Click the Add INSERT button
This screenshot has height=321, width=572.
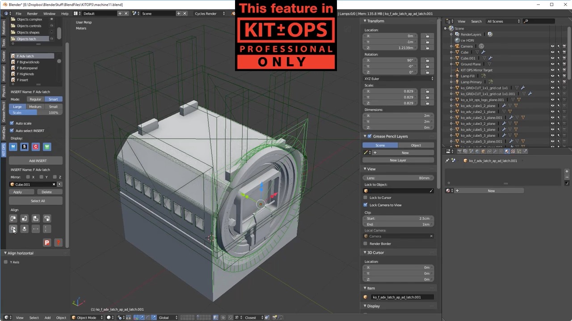(x=38, y=160)
